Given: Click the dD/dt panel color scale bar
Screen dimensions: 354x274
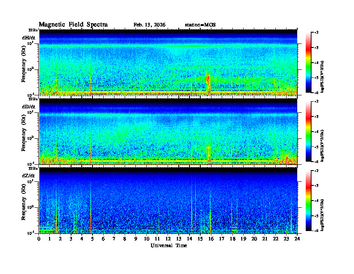Looking at the screenshot, I should point(308,132).
